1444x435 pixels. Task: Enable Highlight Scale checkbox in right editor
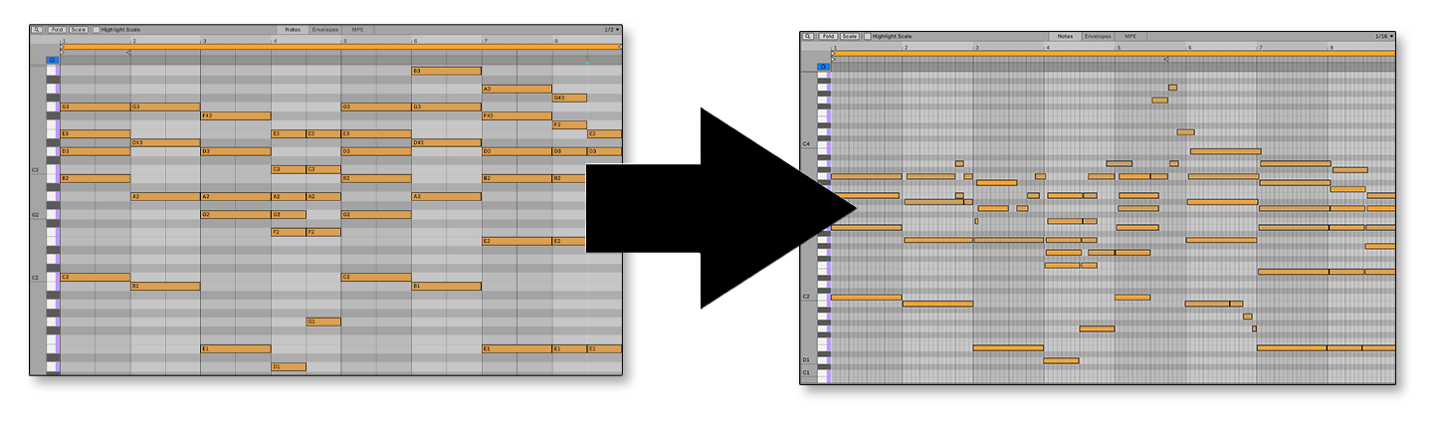pos(867,36)
